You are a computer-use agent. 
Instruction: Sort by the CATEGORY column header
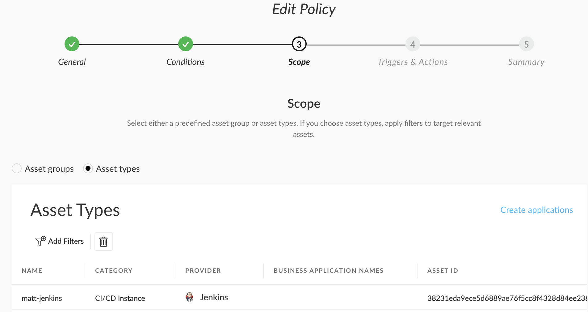[114, 271]
